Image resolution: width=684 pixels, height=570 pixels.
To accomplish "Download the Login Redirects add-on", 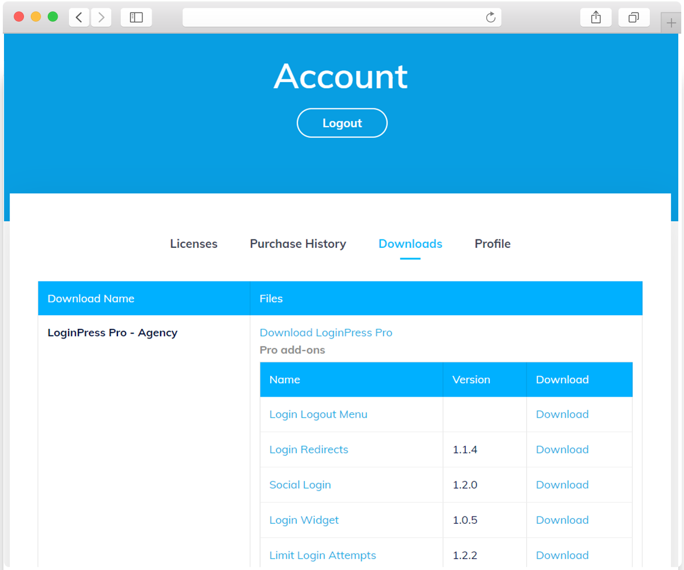I will coord(562,450).
